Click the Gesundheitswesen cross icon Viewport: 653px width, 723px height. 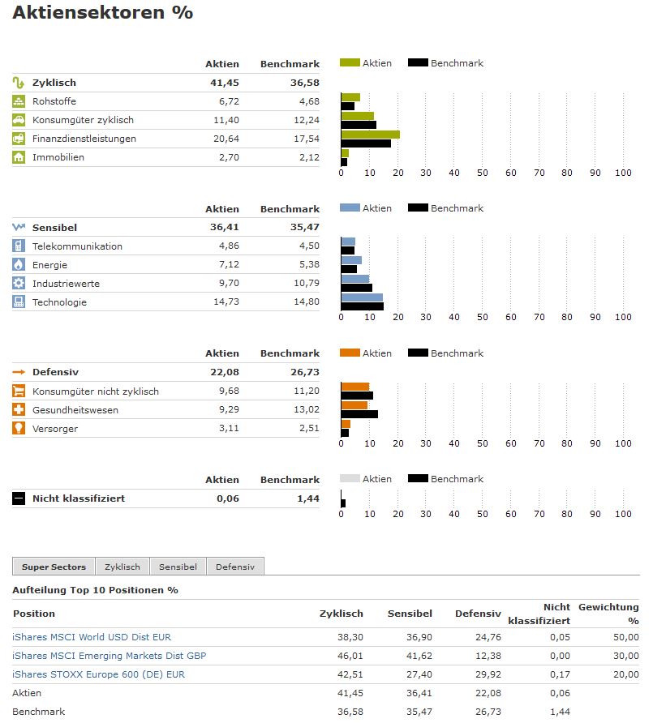coord(19,409)
